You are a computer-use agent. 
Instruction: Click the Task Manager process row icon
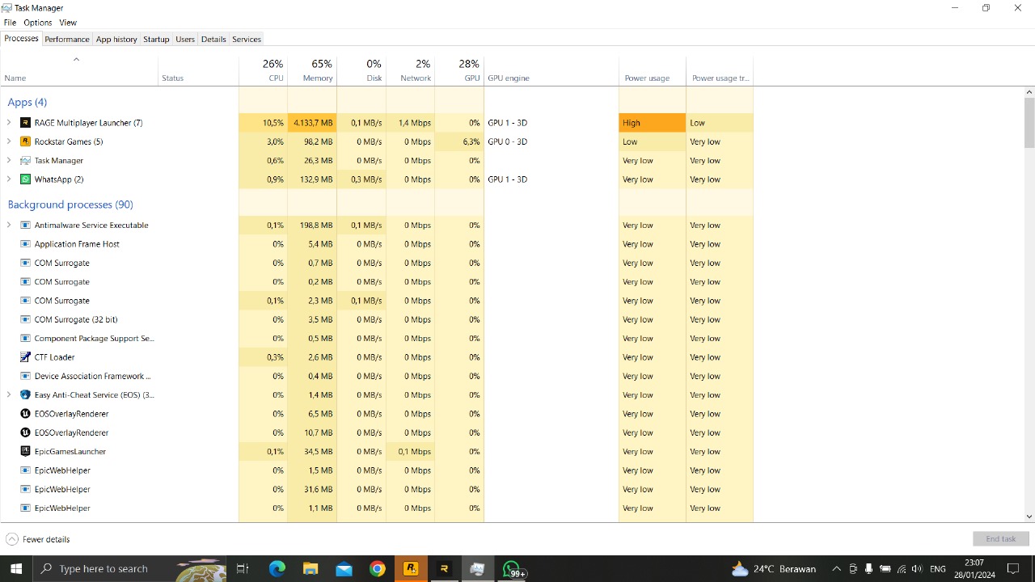[25, 160]
